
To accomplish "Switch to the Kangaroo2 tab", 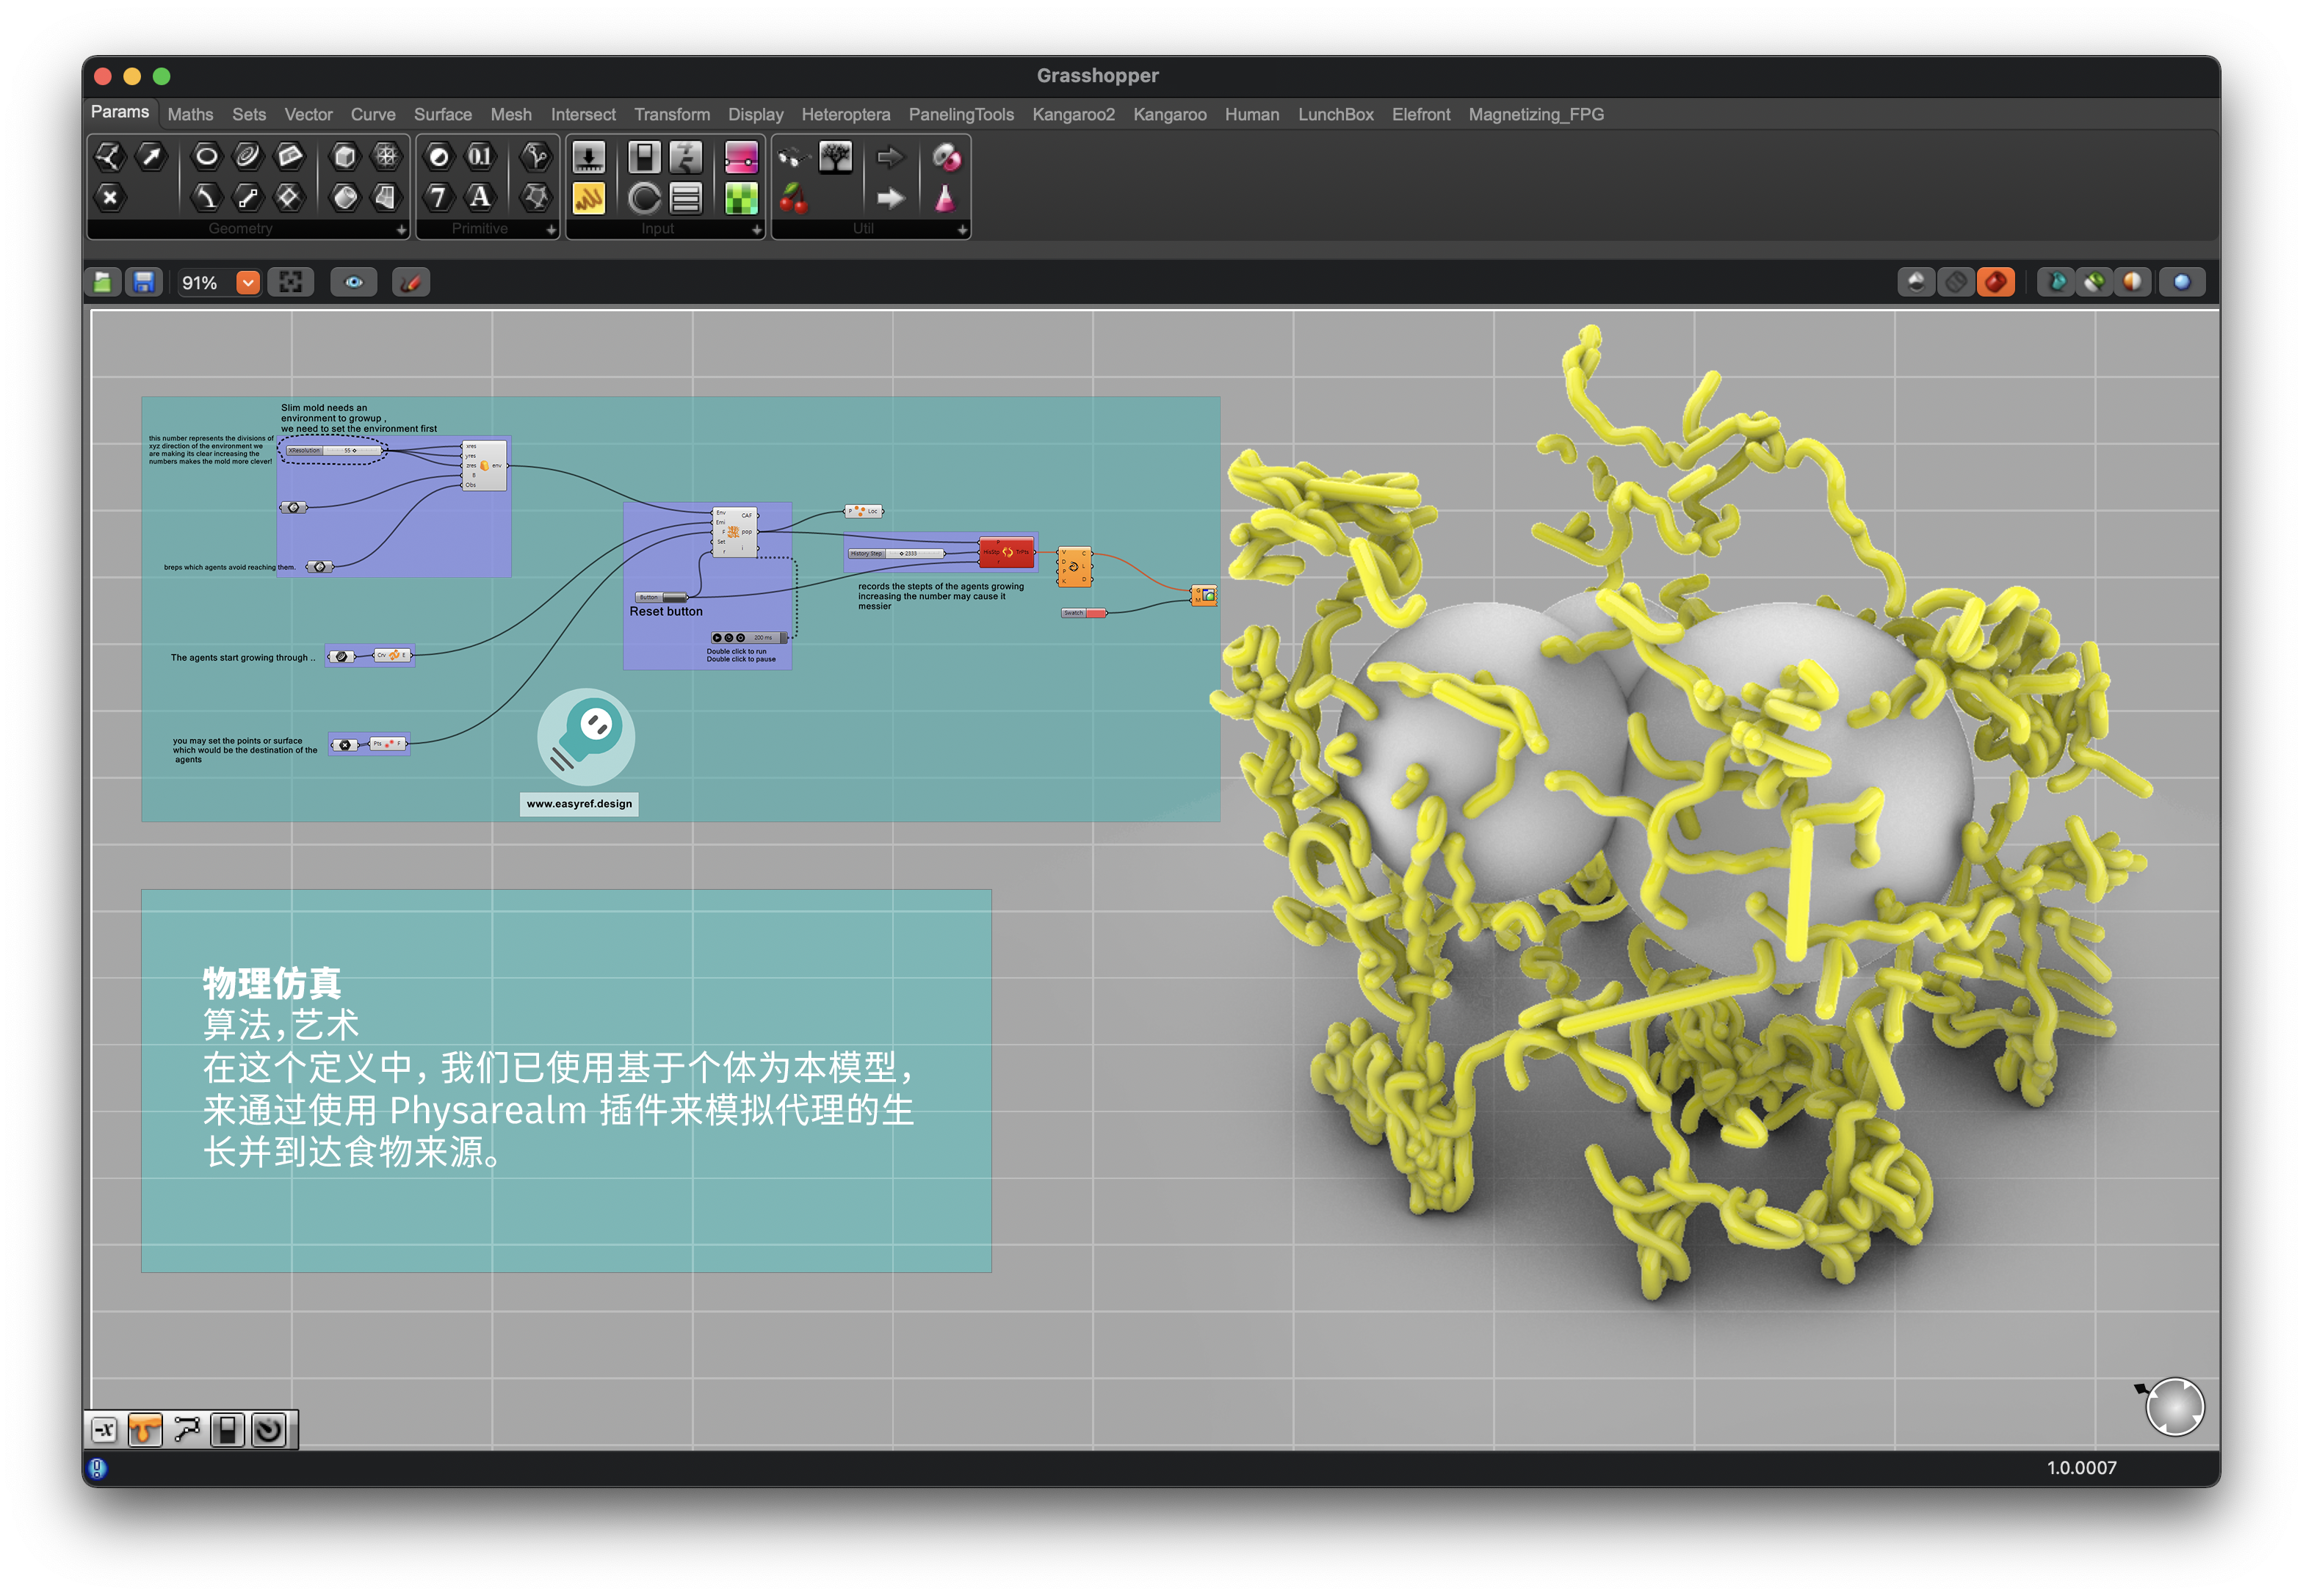I will 1072,115.
